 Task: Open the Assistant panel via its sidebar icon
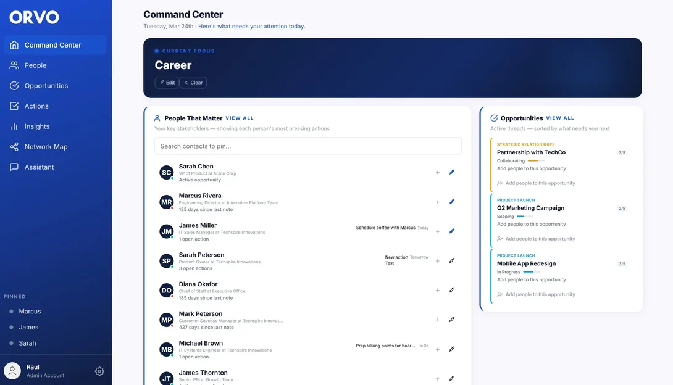[13, 166]
